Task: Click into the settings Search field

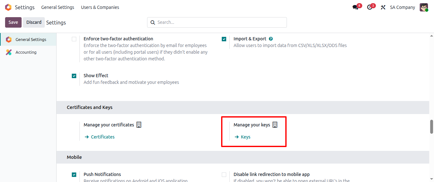Action: pyautogui.click(x=219, y=22)
